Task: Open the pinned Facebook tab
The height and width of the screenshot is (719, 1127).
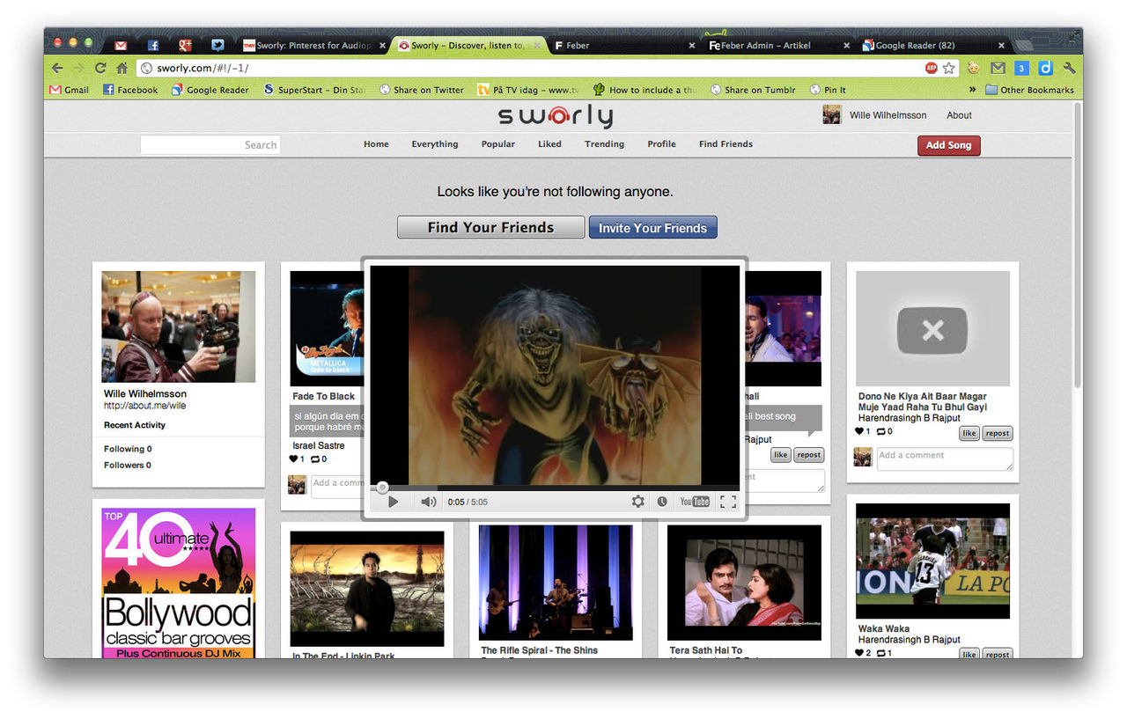Action: tap(153, 46)
